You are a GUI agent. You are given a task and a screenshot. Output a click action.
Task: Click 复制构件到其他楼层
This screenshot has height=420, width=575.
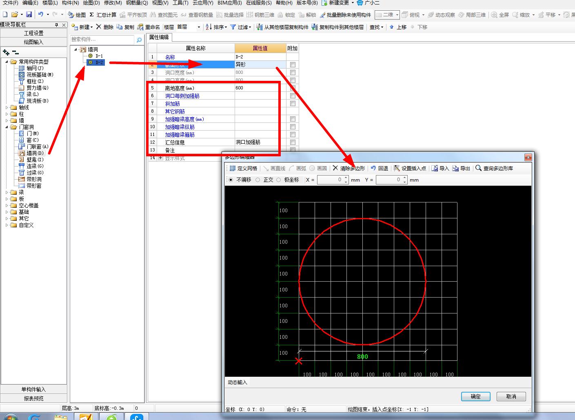(x=337, y=27)
